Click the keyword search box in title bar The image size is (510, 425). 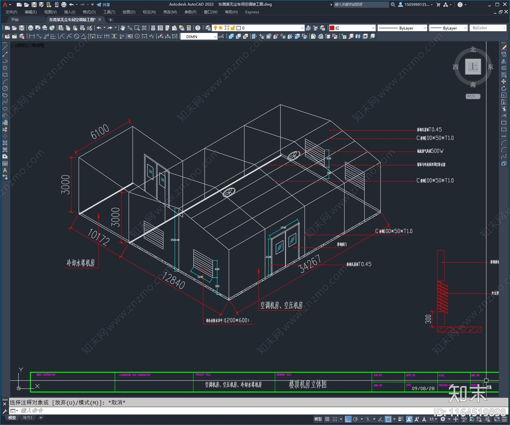(361, 4)
